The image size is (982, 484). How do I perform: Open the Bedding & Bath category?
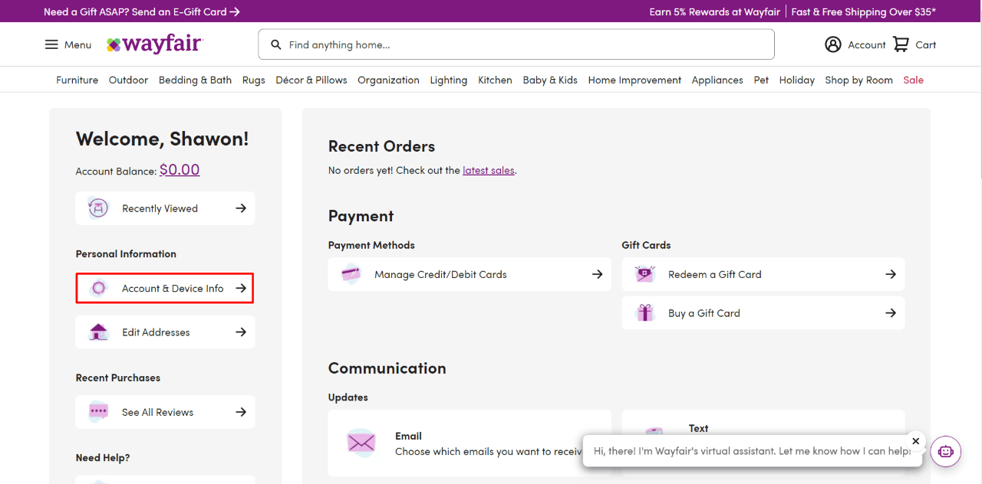[195, 80]
